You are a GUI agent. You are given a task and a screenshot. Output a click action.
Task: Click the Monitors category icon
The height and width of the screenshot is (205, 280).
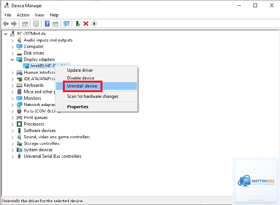(x=19, y=98)
